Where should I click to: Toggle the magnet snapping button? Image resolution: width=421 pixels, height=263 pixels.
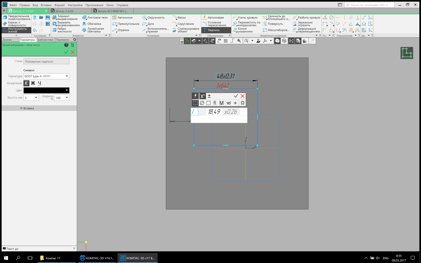(194, 41)
